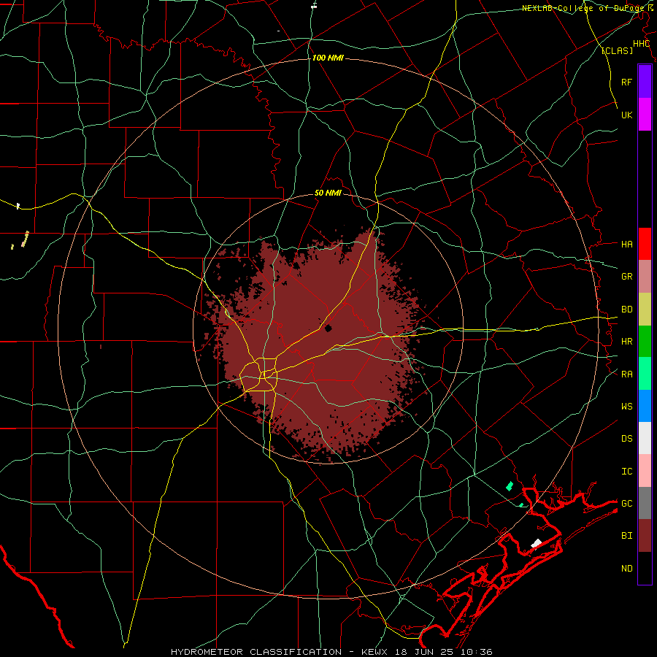Viewport: 657px width, 657px height.
Task: Click the DS legend label
Action: point(626,438)
